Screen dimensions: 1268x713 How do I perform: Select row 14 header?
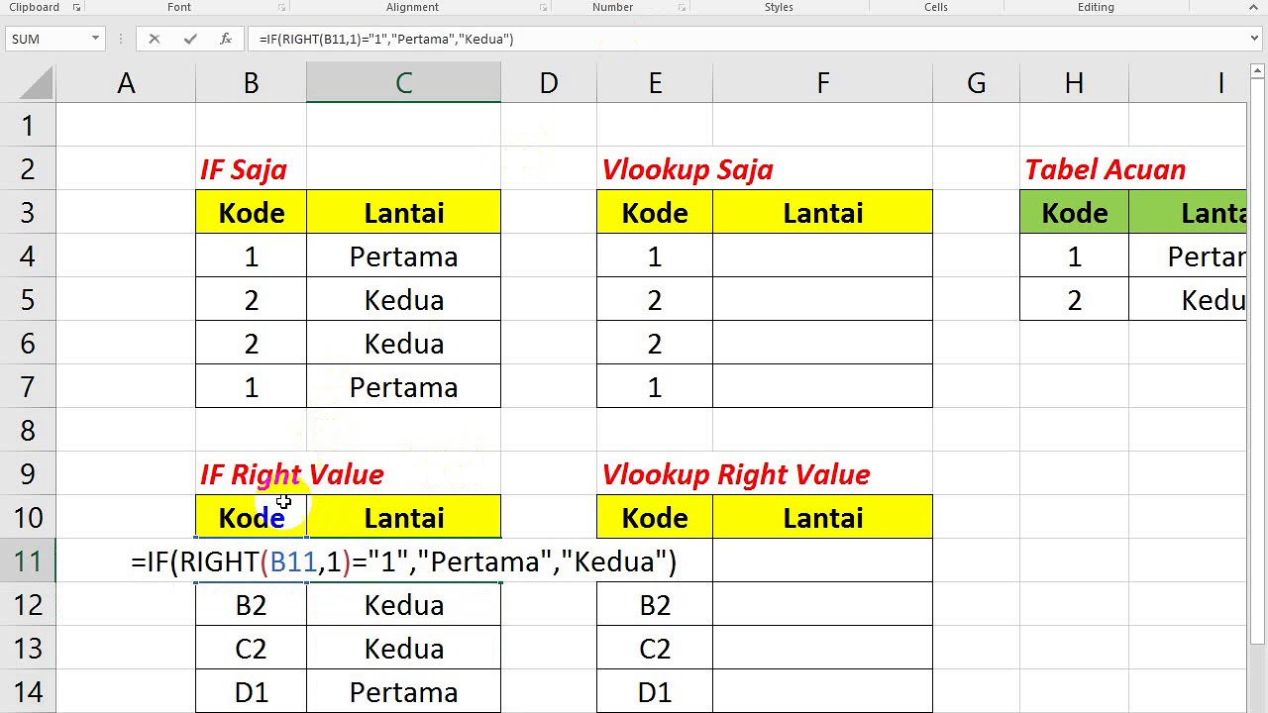pyautogui.click(x=28, y=692)
